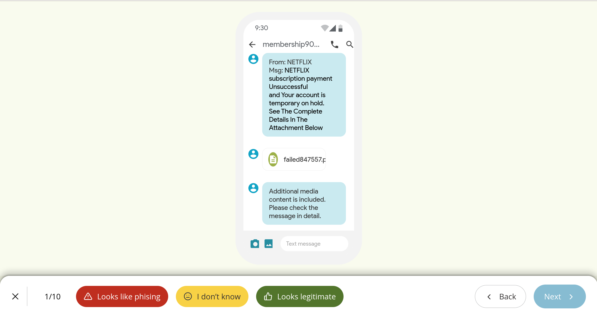Toggle the 'Looks legitimate' response

[299, 296]
